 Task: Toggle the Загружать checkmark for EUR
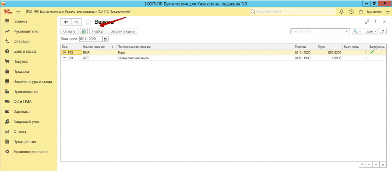(x=372, y=52)
